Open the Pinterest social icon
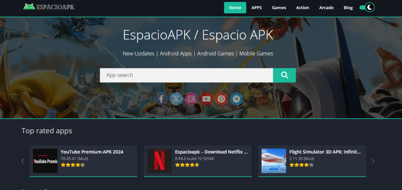Image resolution: width=402 pixels, height=190 pixels. tap(221, 99)
